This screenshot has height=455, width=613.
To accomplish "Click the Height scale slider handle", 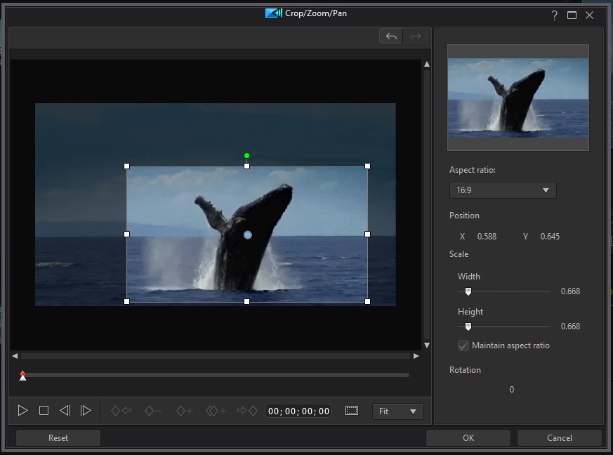I will pos(468,327).
